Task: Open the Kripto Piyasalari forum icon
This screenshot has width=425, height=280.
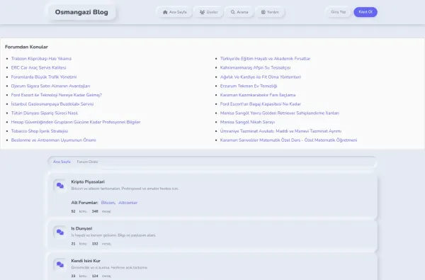Action: point(60,186)
